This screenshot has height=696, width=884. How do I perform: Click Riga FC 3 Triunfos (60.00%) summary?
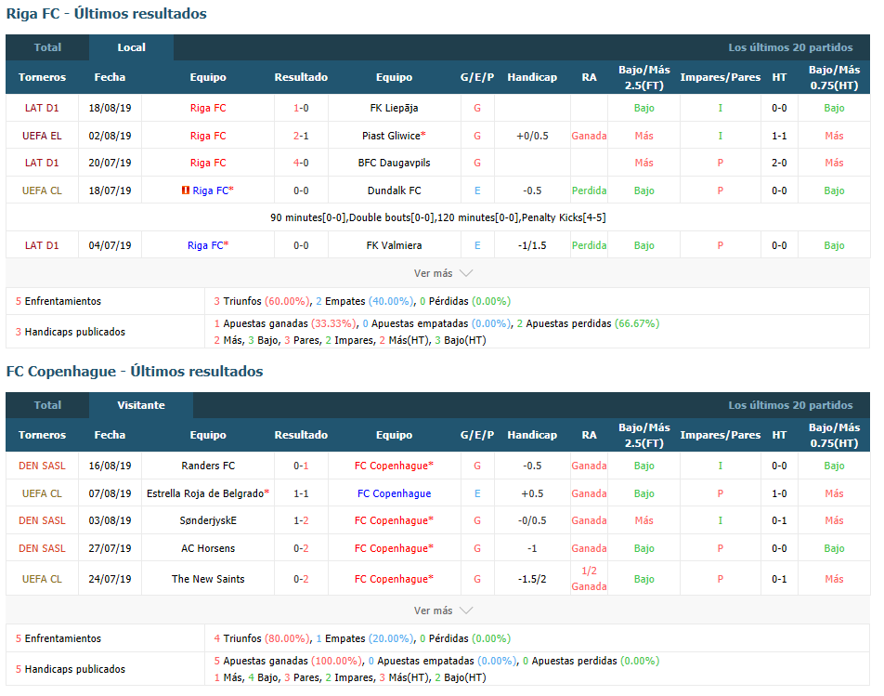(x=262, y=301)
